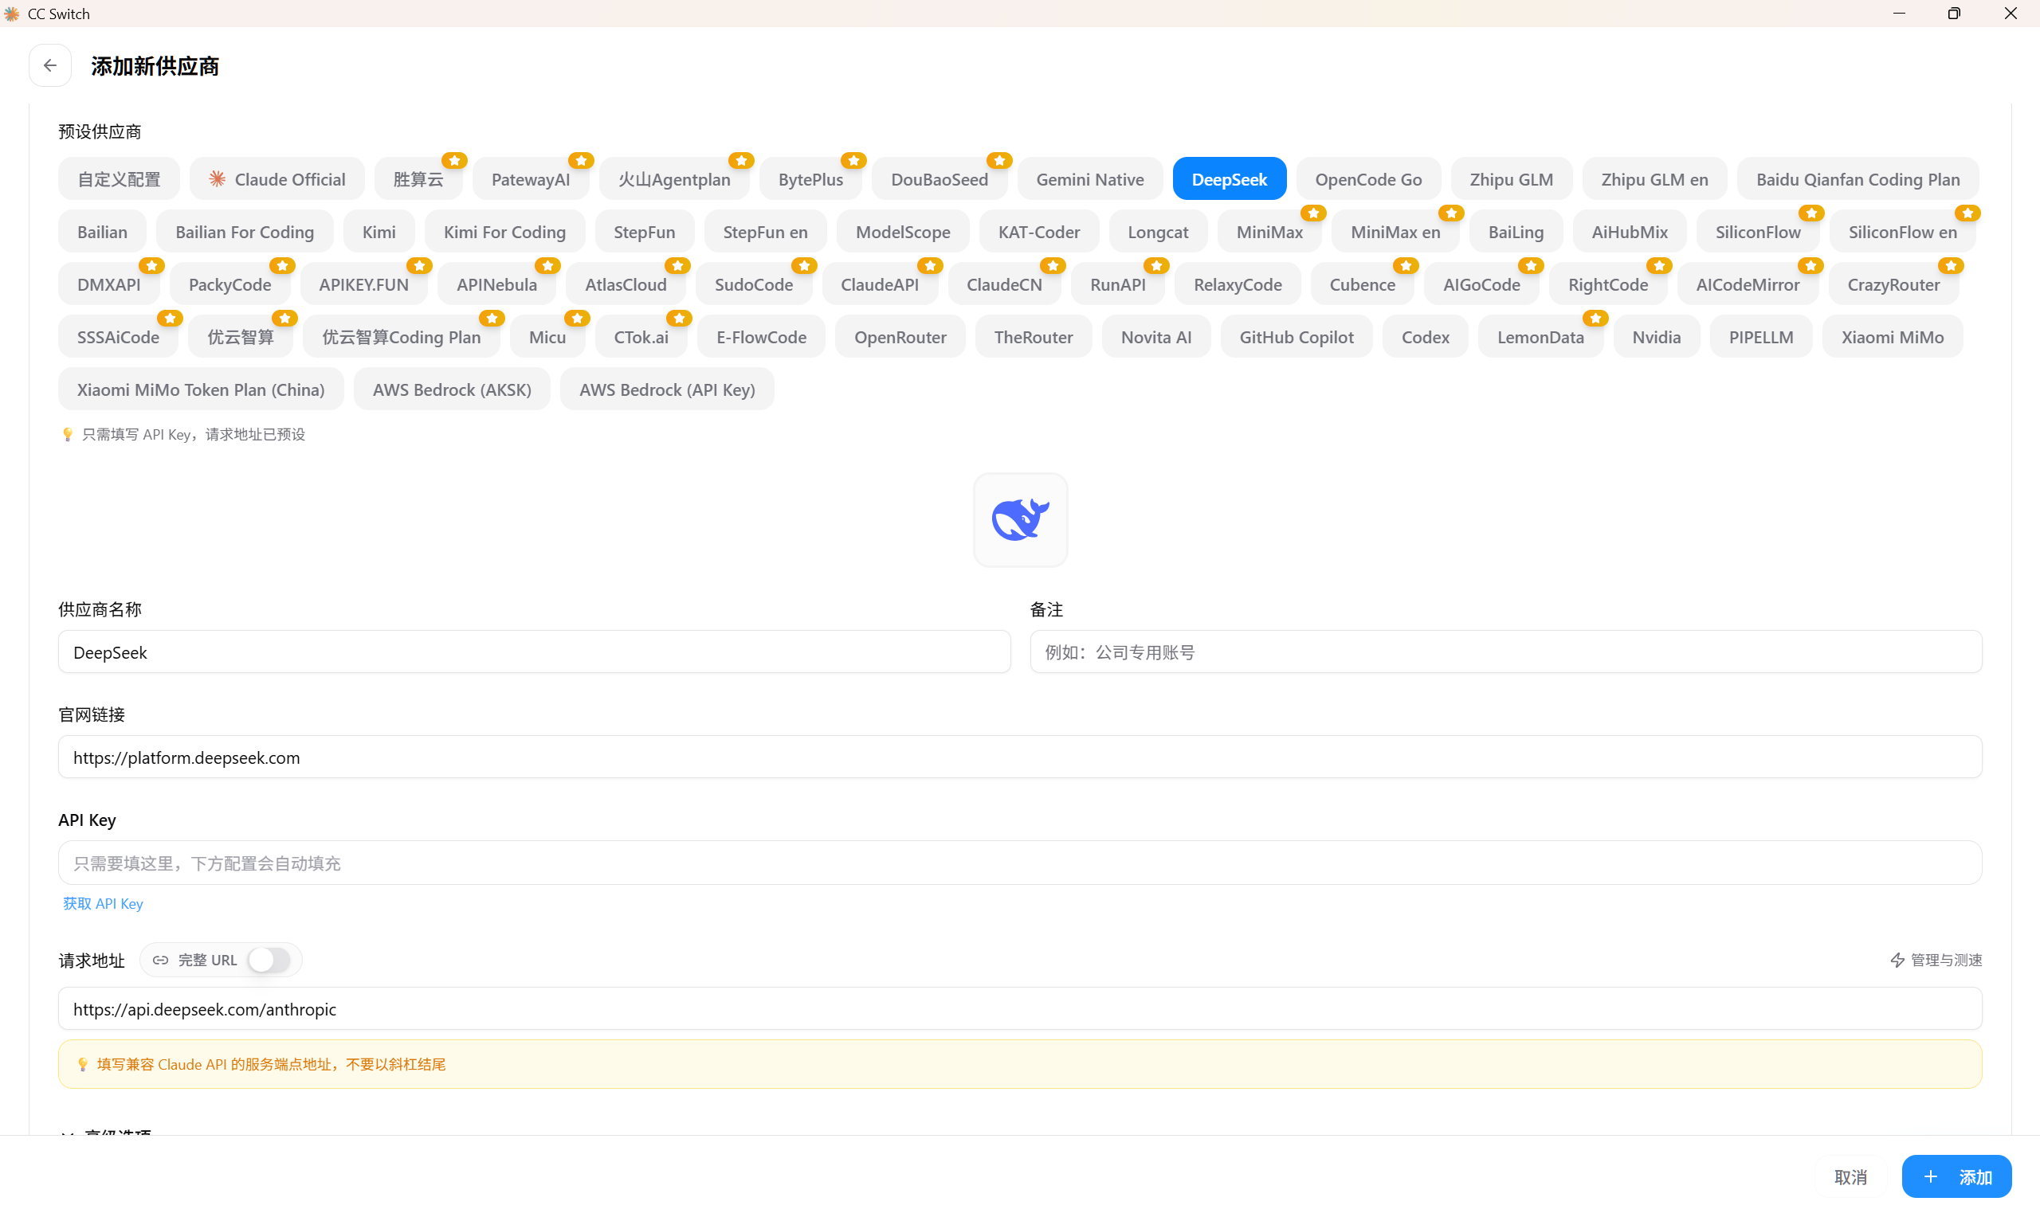
Task: Select the TheRouter preset
Action: click(1034, 336)
